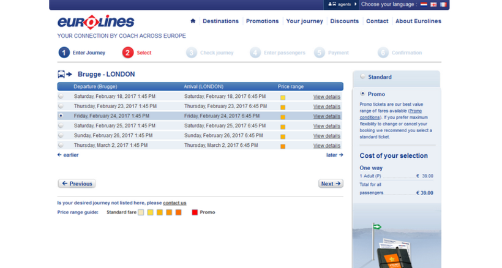This screenshot has height=268, width=502.
Task: Click the bus icon beside Brugge - LONDON
Action: pyautogui.click(x=65, y=74)
